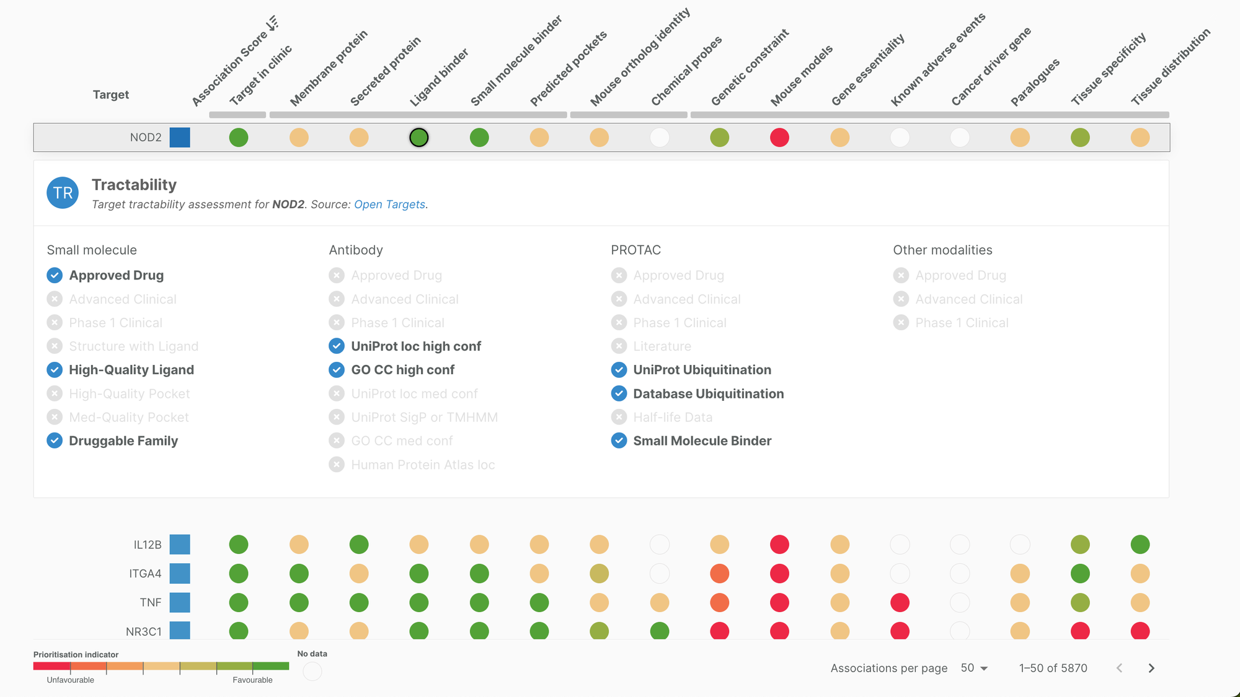Viewport: 1240px width, 697px height.
Task: Click NR3C1 Chemical probes green circle
Action: [x=659, y=631]
